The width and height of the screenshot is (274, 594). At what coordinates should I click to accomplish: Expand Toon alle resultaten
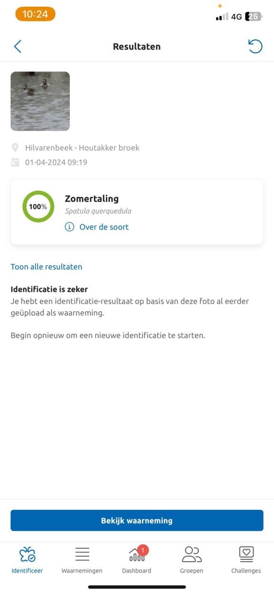[x=46, y=267]
